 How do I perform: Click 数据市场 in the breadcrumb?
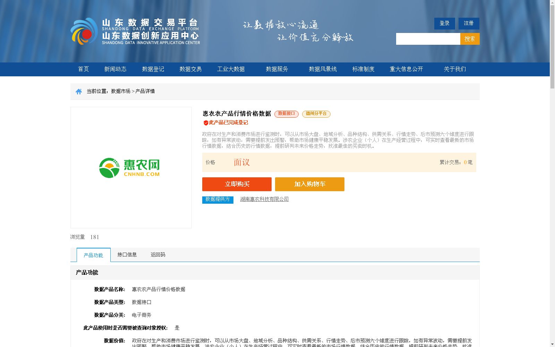tap(121, 91)
